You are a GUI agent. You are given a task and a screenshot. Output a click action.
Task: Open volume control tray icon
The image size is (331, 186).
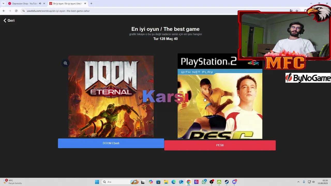coord(313,182)
